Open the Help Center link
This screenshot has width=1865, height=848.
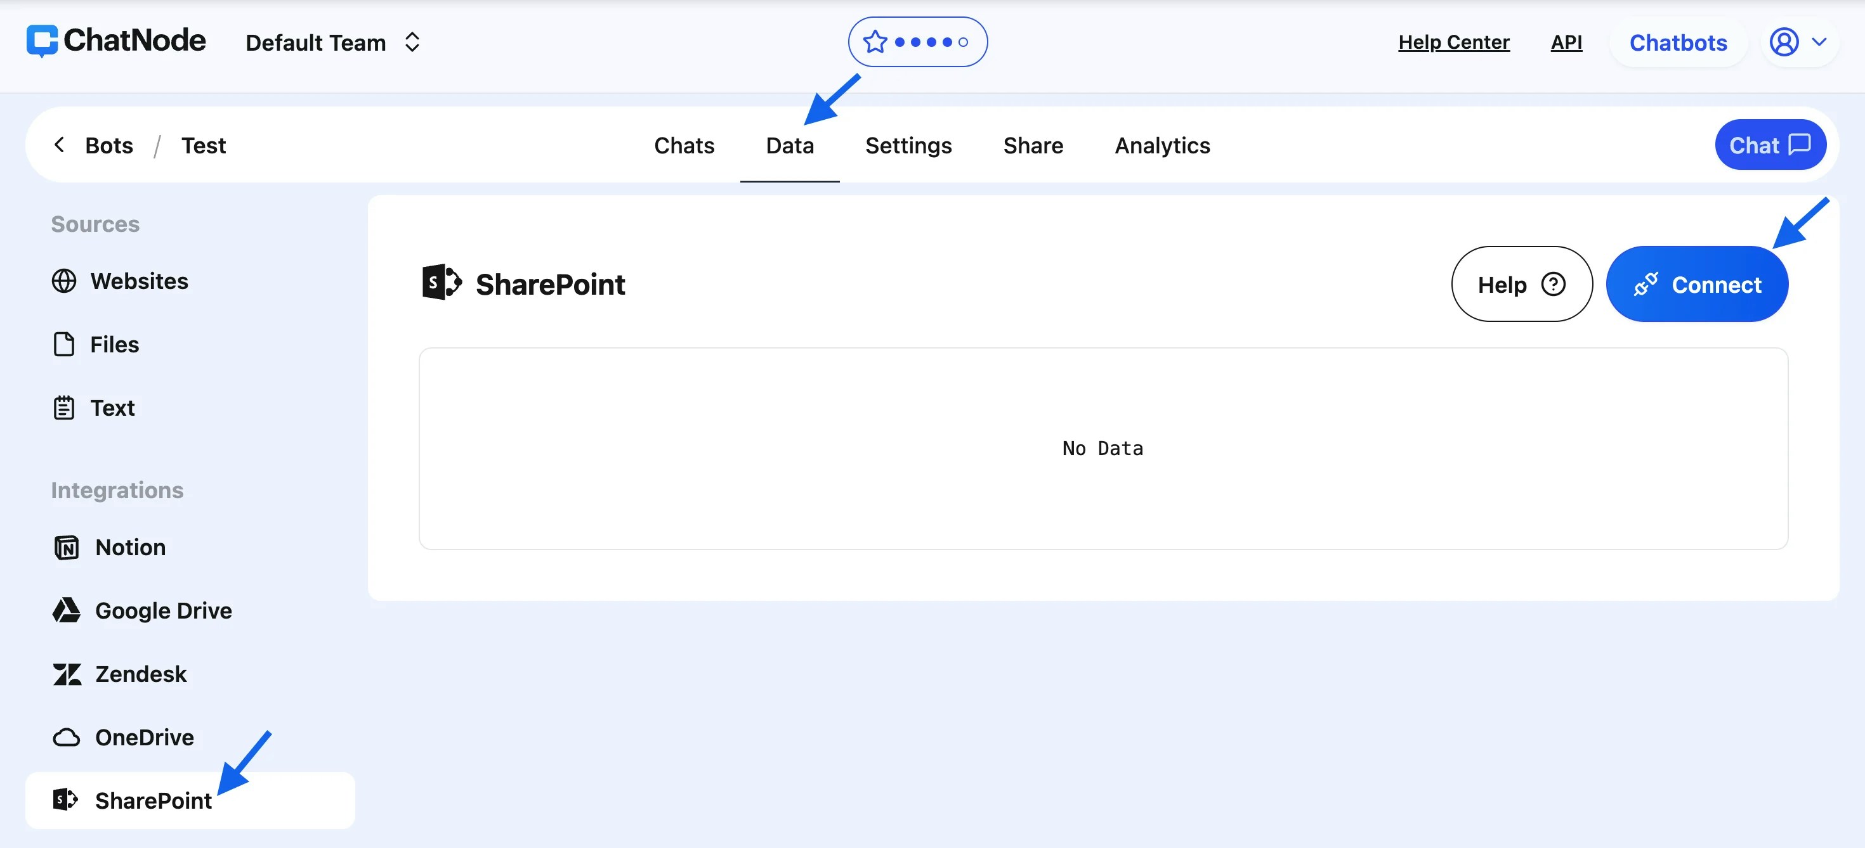1453,42
